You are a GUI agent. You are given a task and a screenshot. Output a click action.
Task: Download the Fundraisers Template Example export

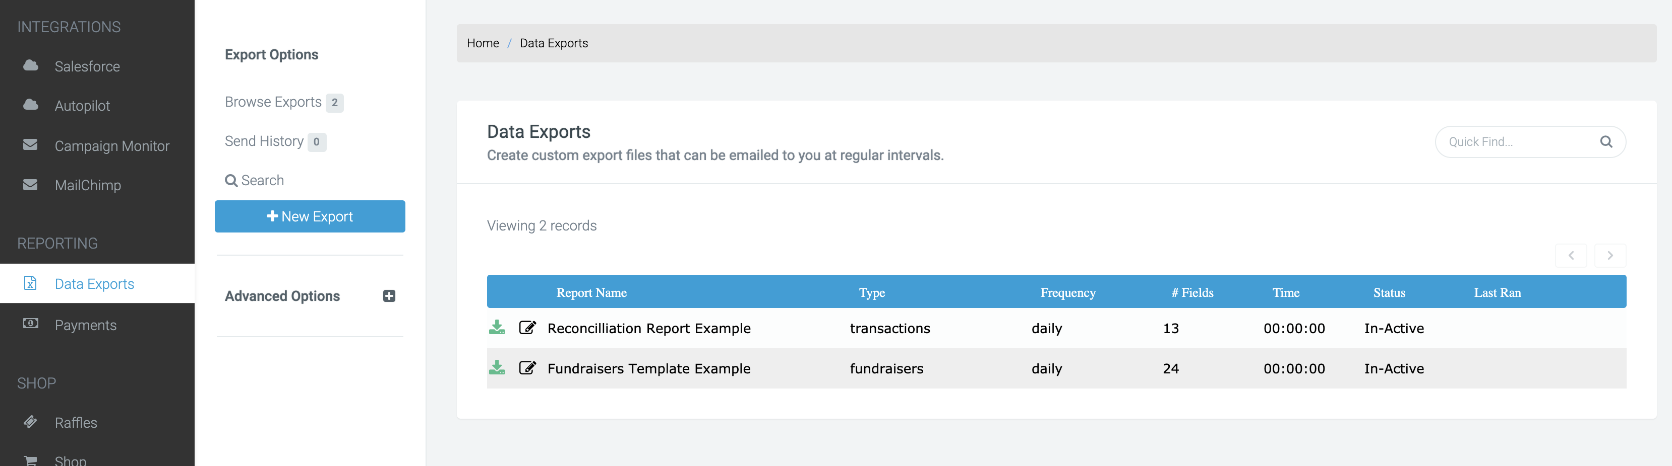497,367
